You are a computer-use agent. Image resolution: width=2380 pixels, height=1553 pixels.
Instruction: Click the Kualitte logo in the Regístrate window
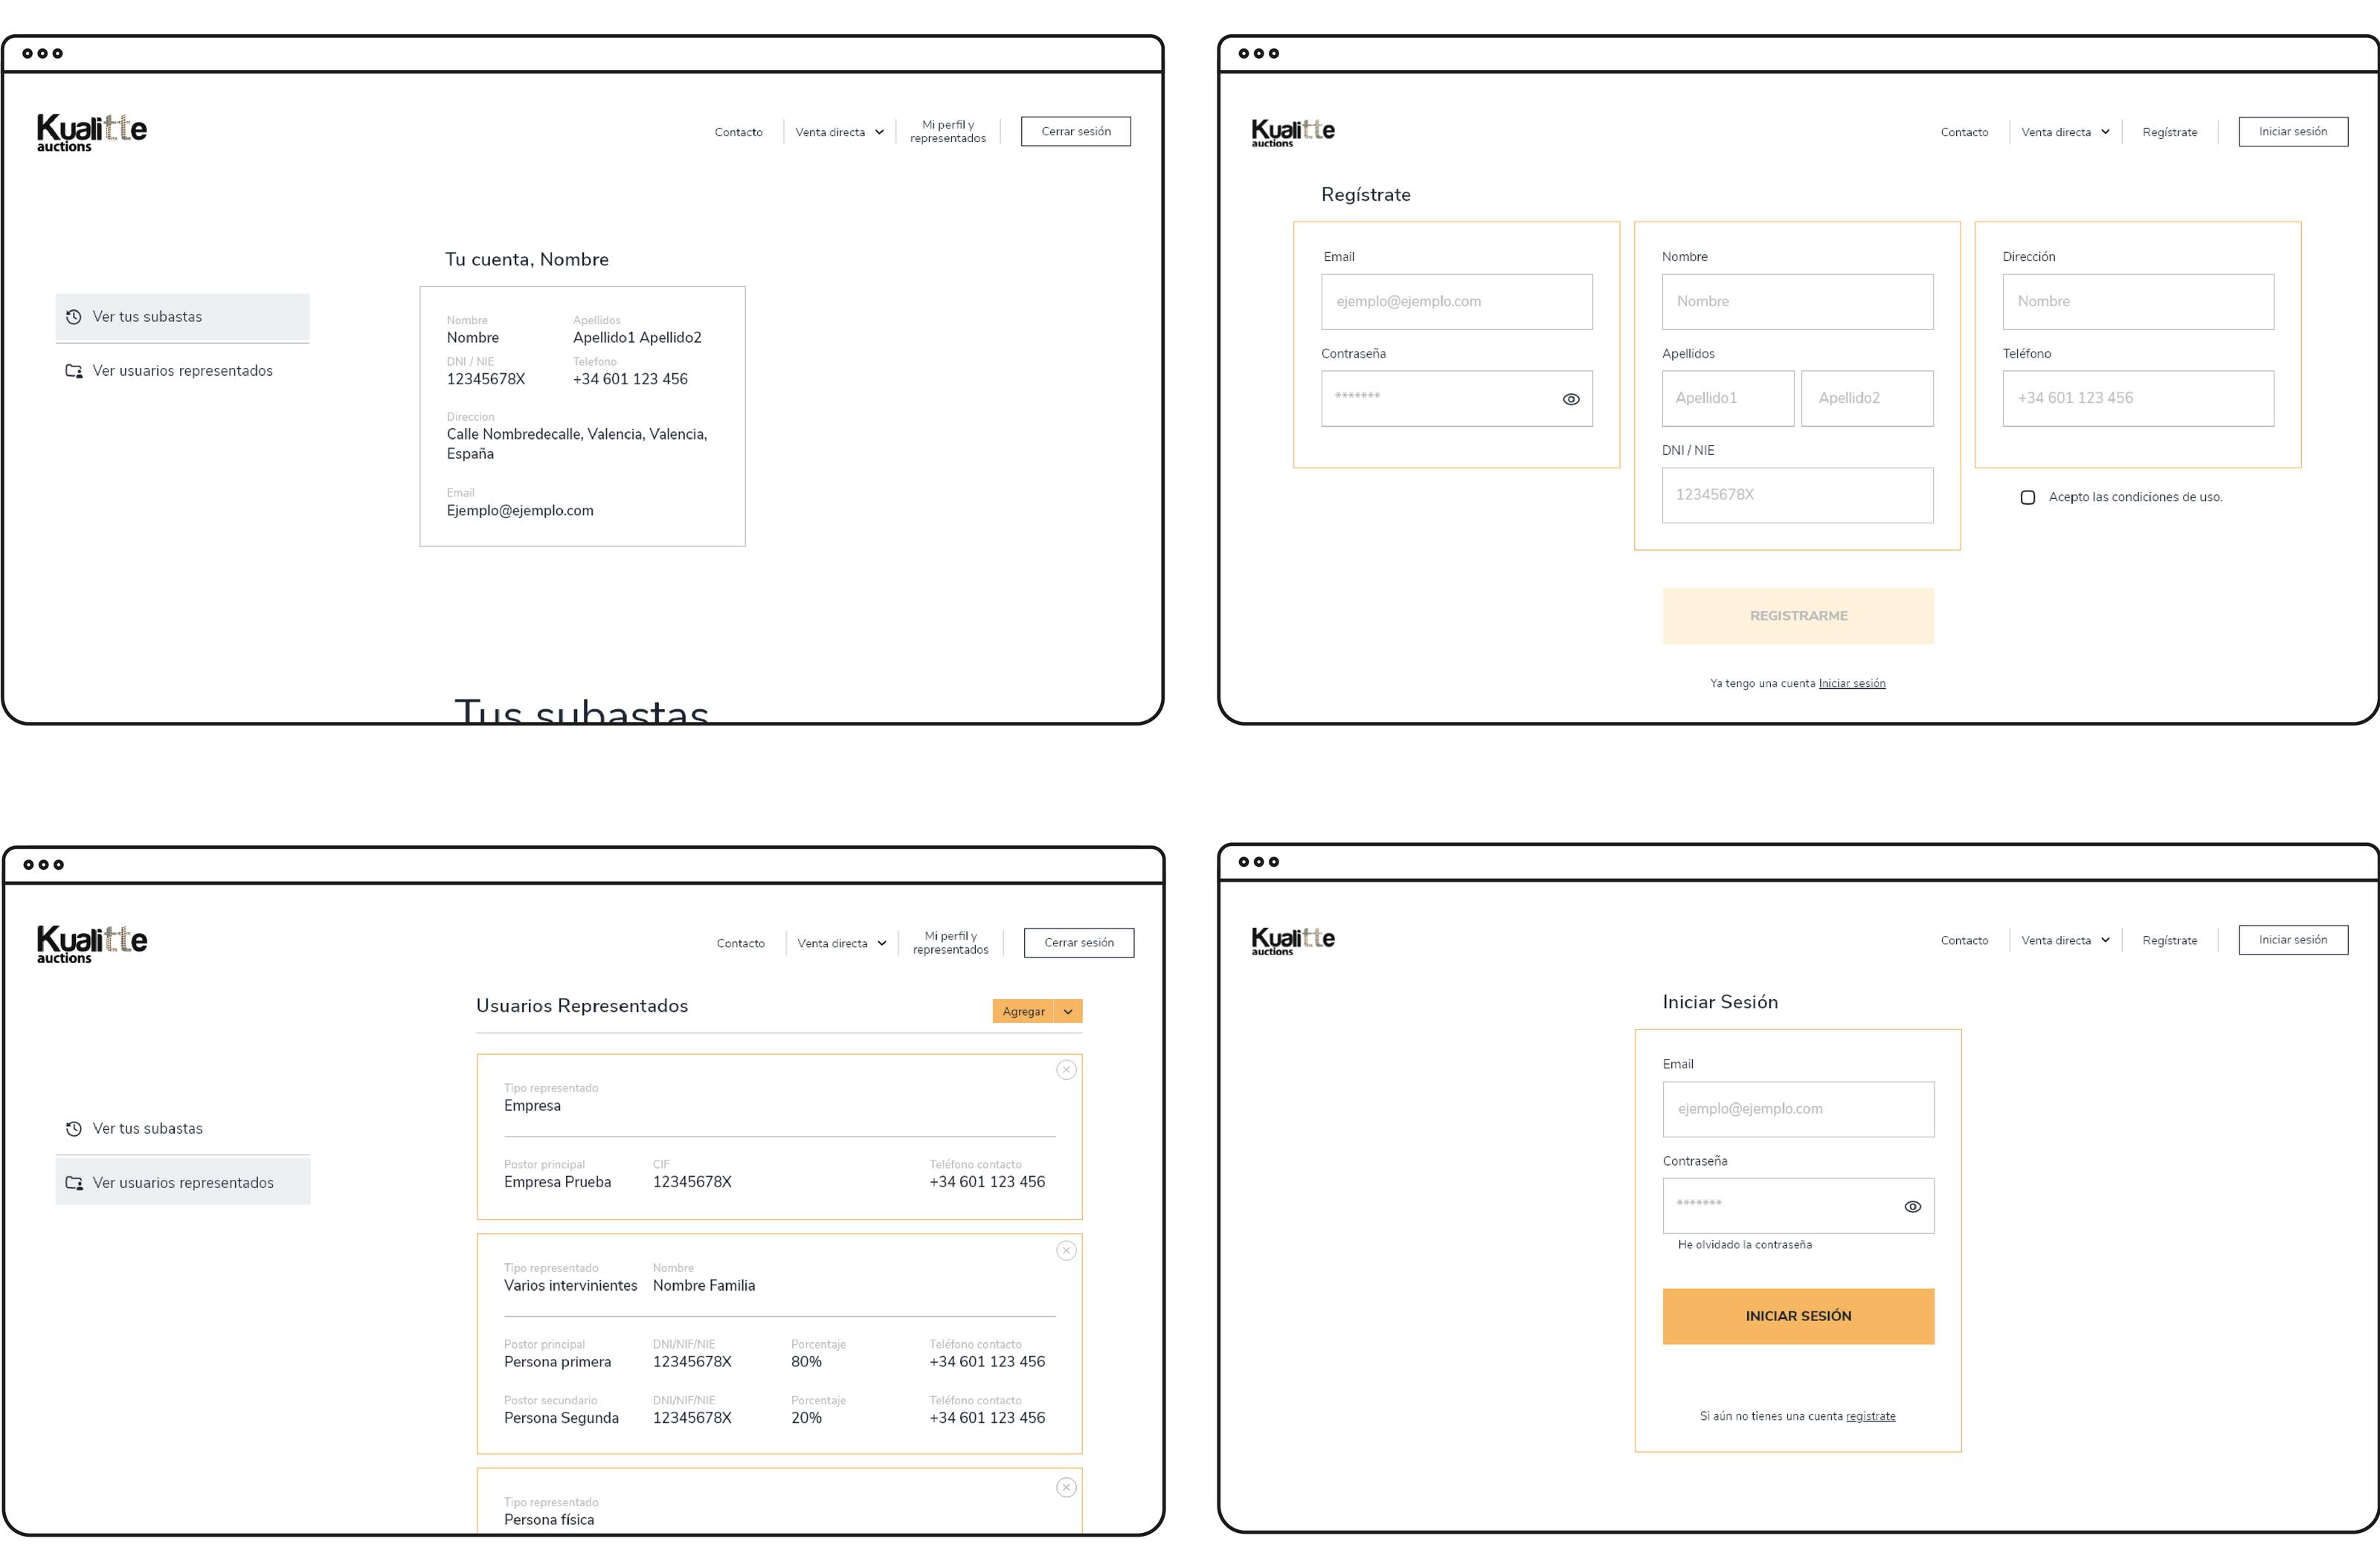coord(1293,132)
